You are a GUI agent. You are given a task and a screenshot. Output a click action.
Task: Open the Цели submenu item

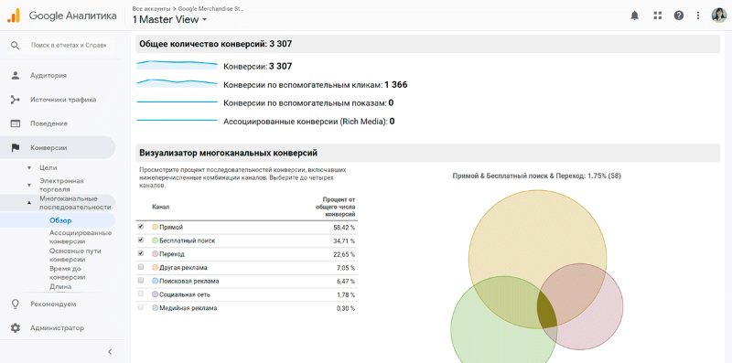coord(48,167)
